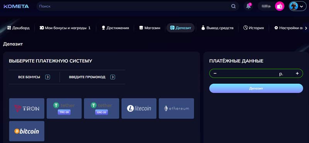The image size is (309, 143).
Task: Click the KOMETA logo
Action: (16, 6)
